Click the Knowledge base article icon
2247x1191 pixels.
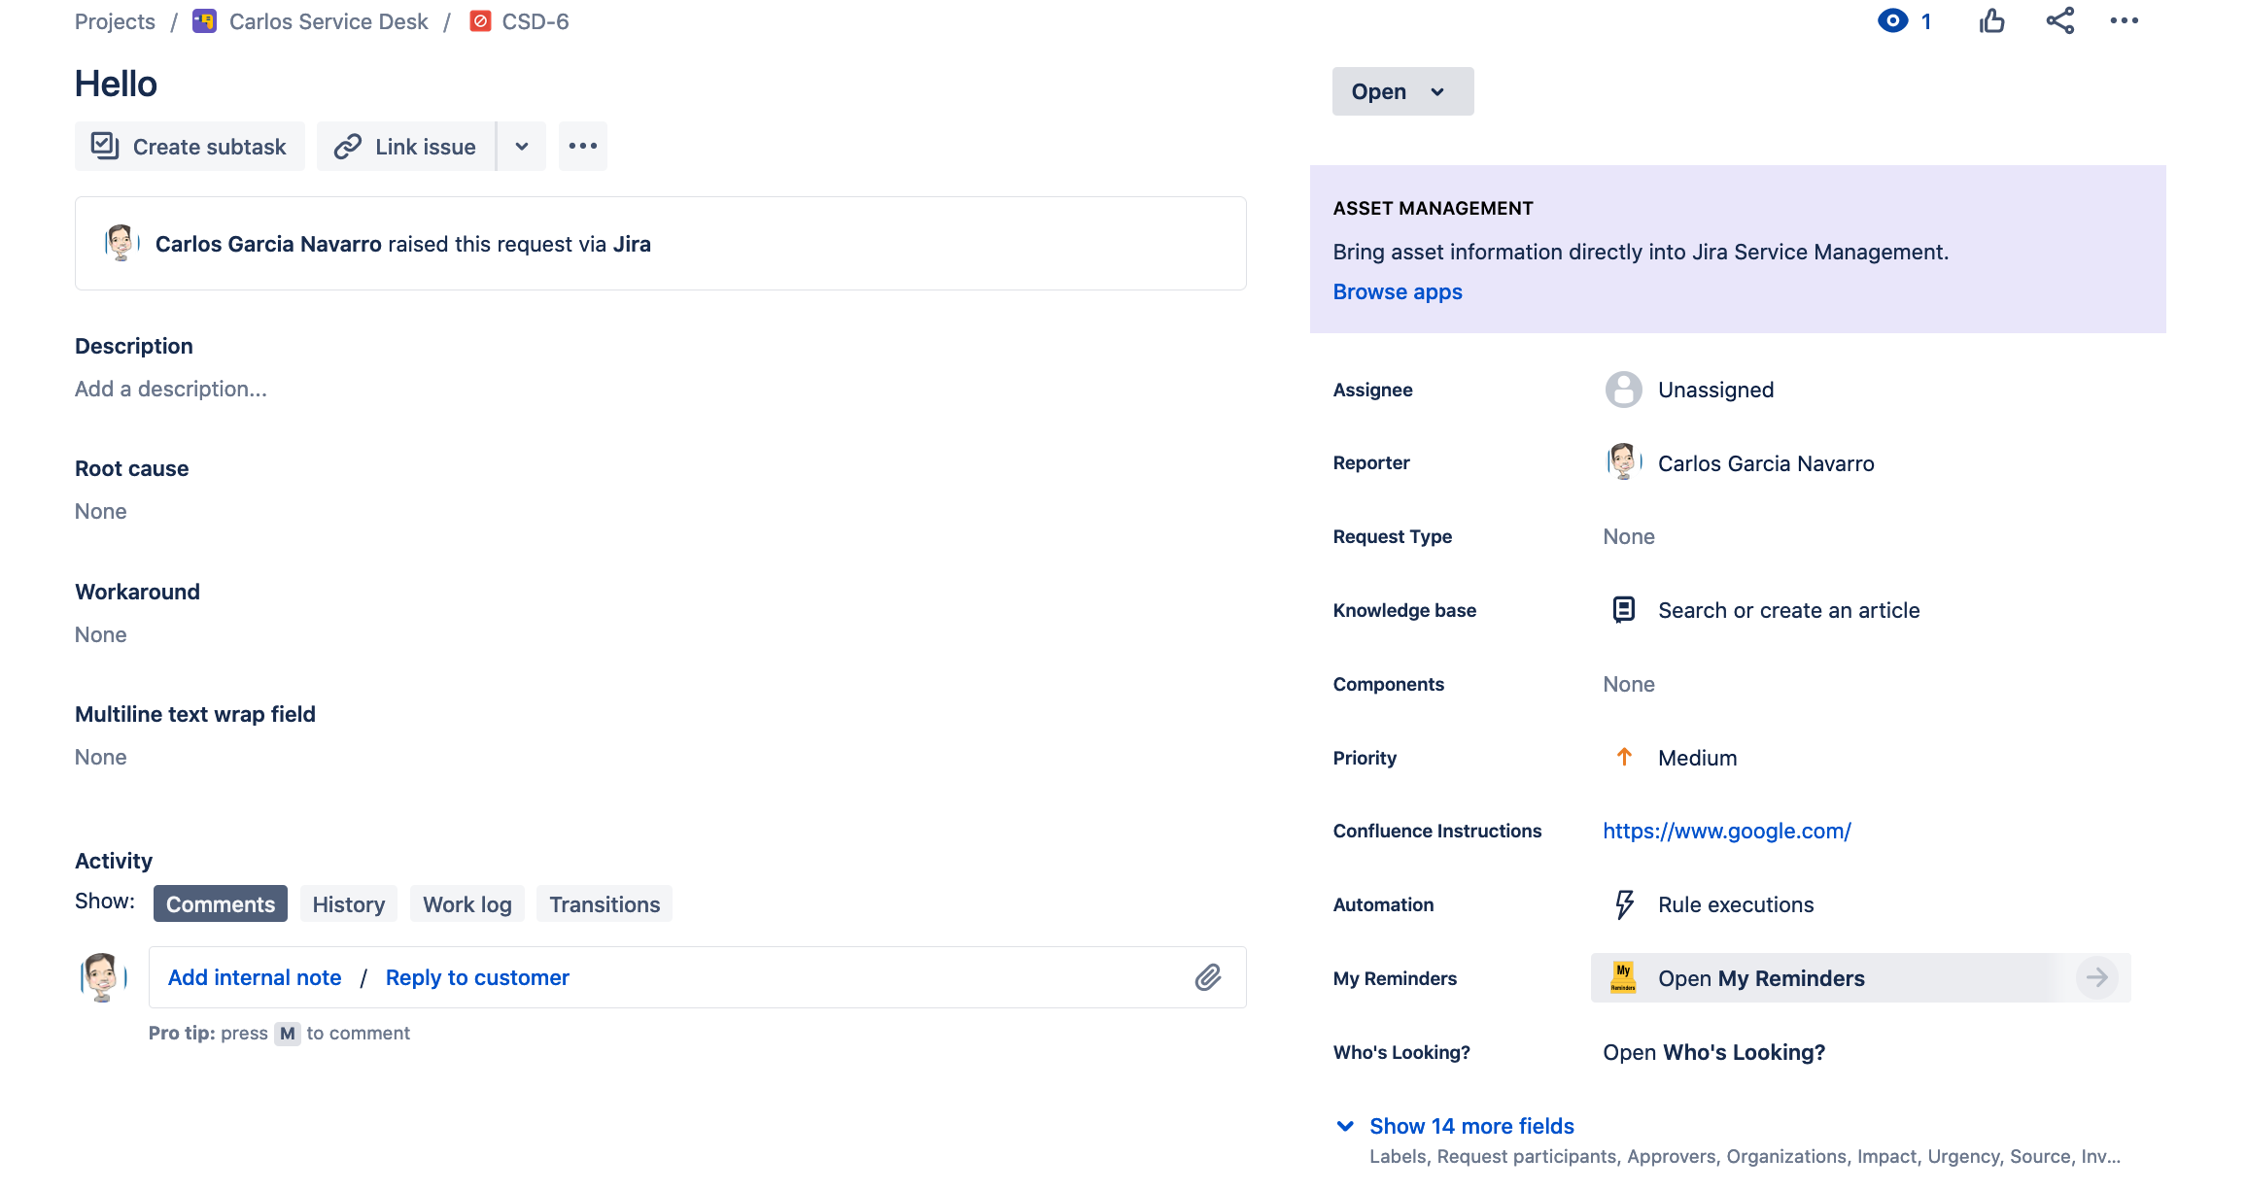click(1622, 610)
